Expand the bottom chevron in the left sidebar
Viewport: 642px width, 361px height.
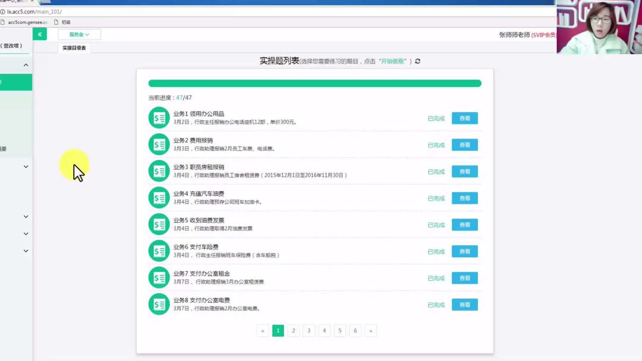25,251
